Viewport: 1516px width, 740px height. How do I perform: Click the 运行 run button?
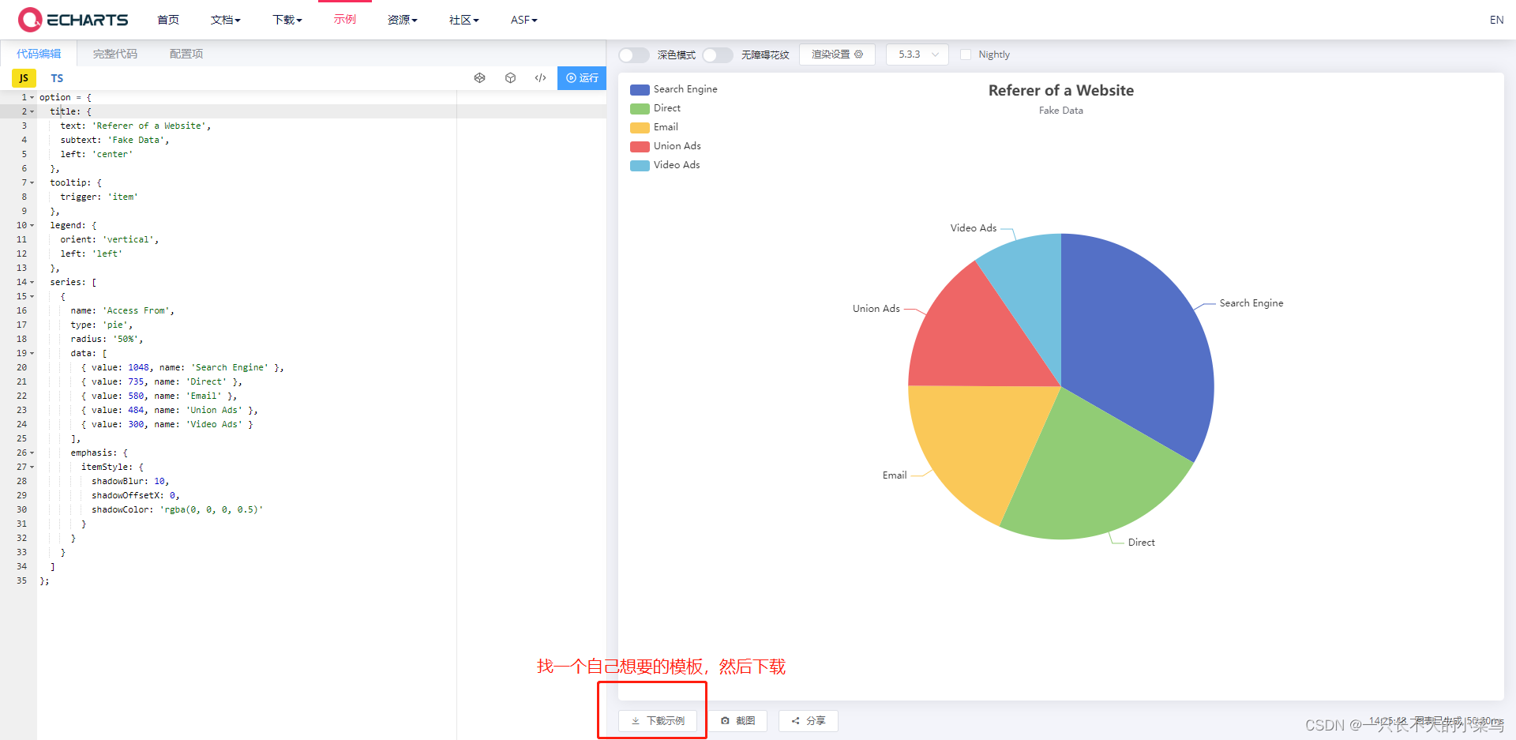click(582, 77)
